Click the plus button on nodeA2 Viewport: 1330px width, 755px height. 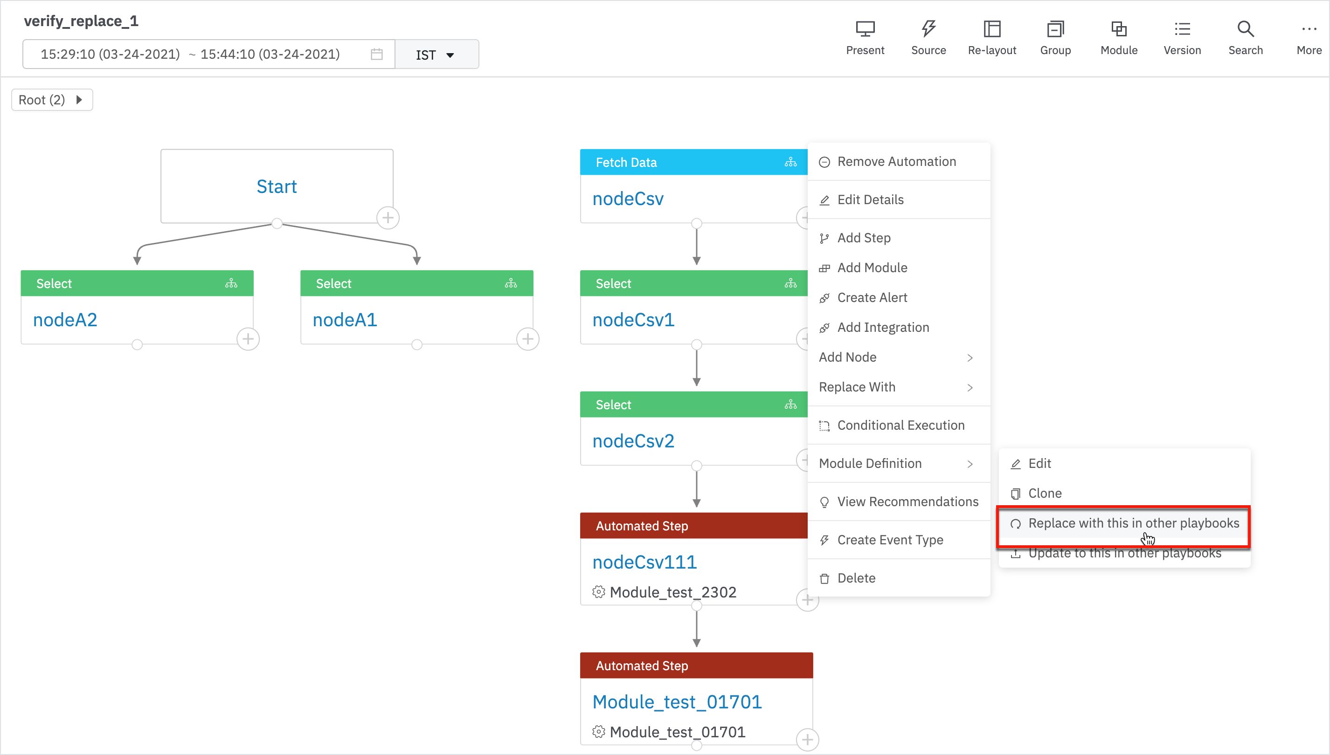click(248, 339)
